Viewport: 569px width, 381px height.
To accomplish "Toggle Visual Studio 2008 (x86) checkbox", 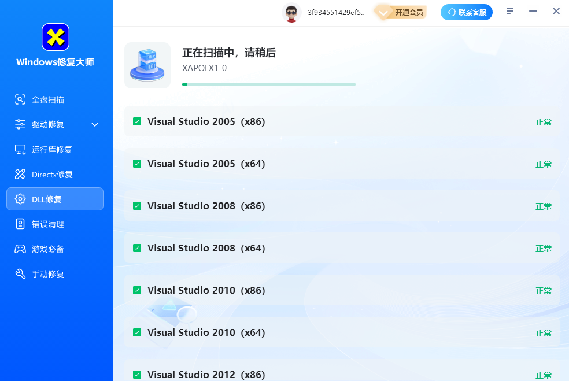I will (137, 206).
